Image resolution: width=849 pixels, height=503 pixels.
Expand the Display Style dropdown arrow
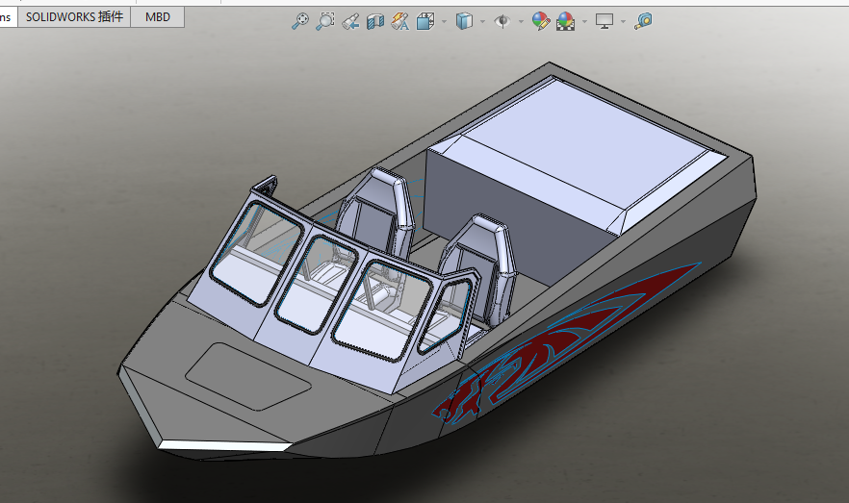[x=482, y=21]
